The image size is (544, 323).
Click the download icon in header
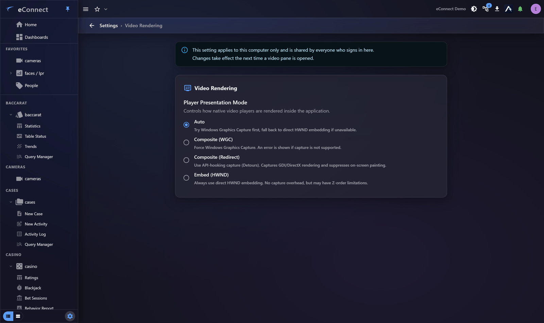pos(497,9)
